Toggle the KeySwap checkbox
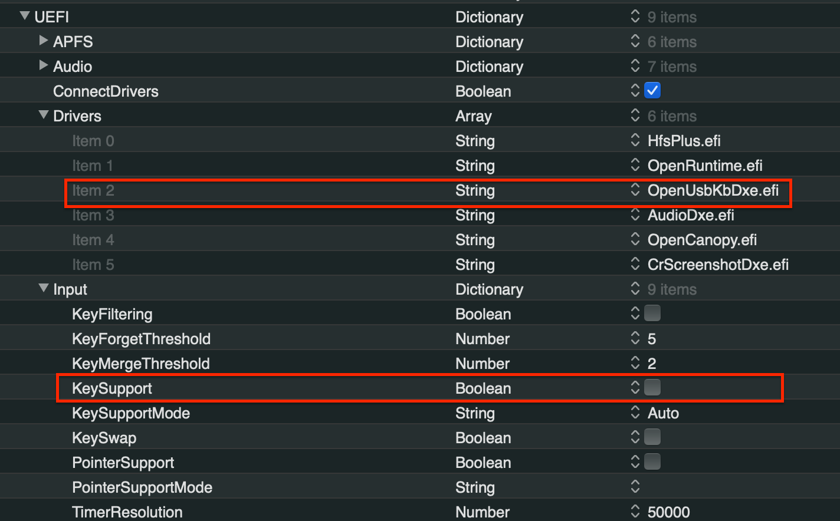This screenshot has width=840, height=521. click(x=652, y=437)
